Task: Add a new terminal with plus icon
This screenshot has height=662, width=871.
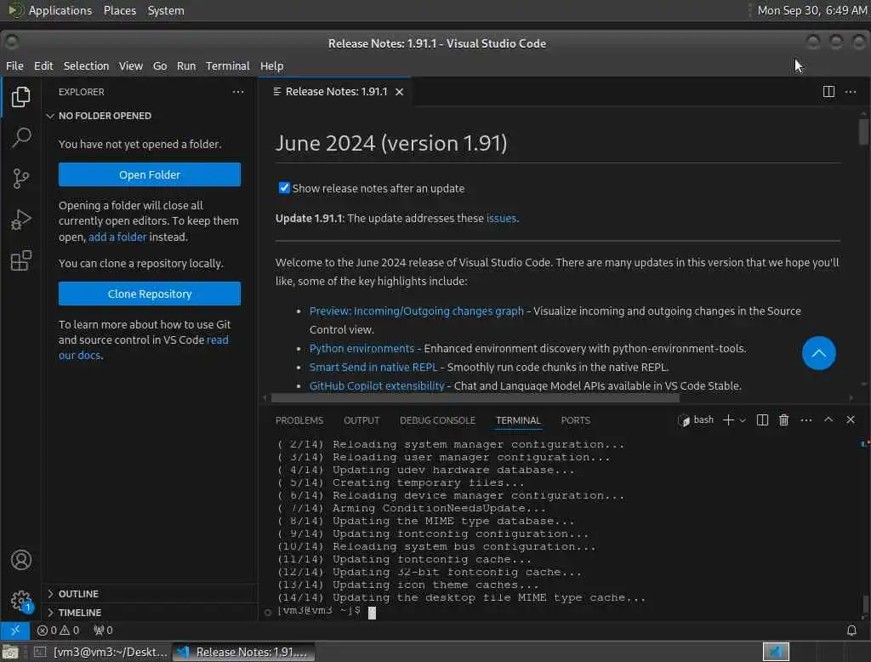Action: coord(728,420)
